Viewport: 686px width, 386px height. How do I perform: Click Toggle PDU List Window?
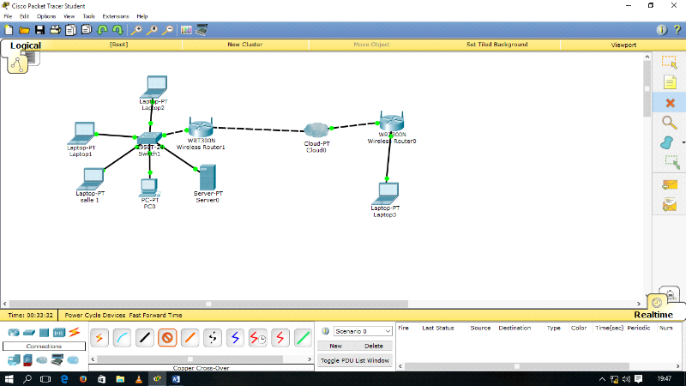click(x=355, y=360)
